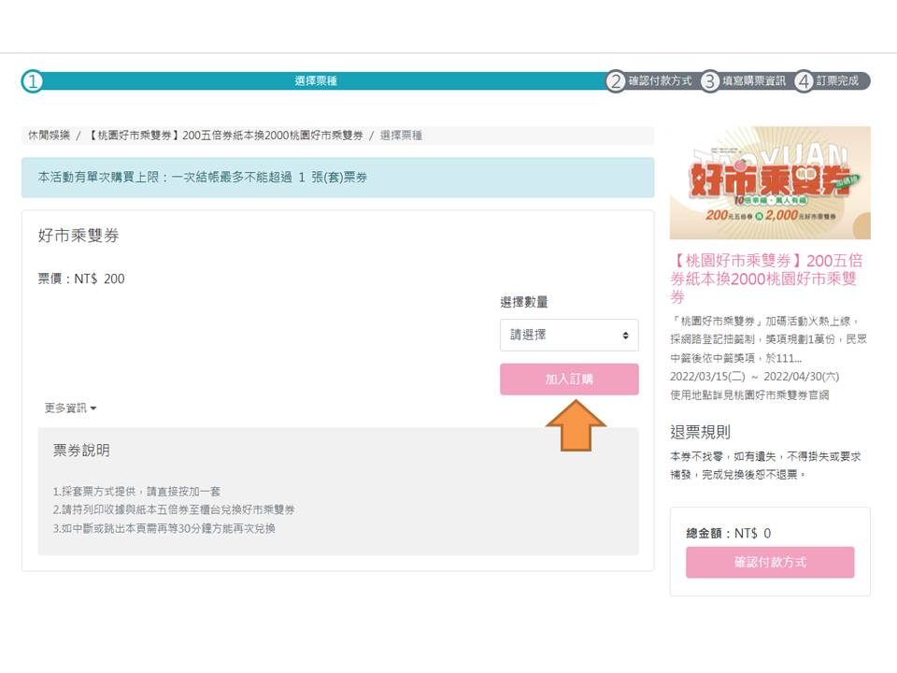Click the step 4 number circle
The height and width of the screenshot is (673, 897).
804,81
